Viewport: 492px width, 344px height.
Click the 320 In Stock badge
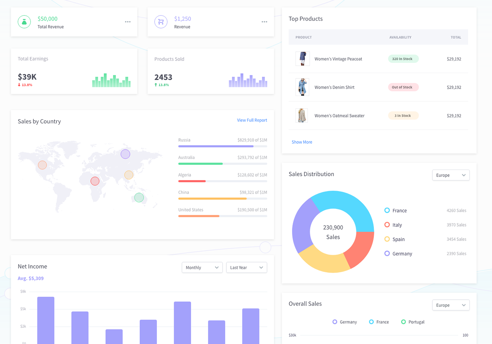coord(403,59)
